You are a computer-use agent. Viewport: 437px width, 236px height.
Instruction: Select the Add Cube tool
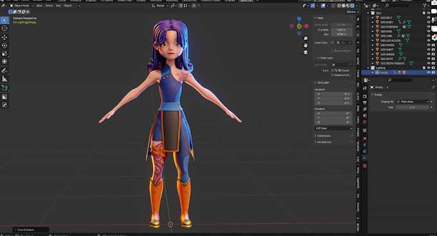pyautogui.click(x=4, y=88)
